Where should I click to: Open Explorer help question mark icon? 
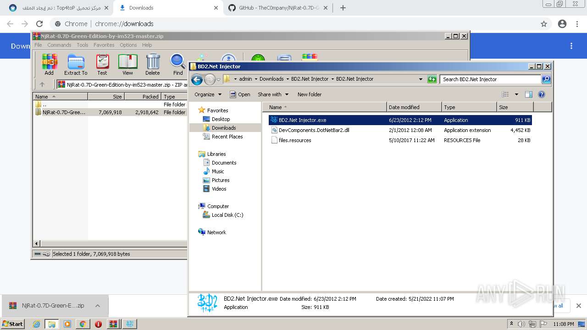(542, 94)
